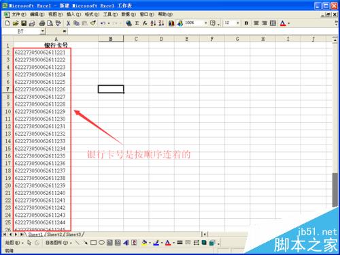Click the Line Style icon

[x=180, y=243]
